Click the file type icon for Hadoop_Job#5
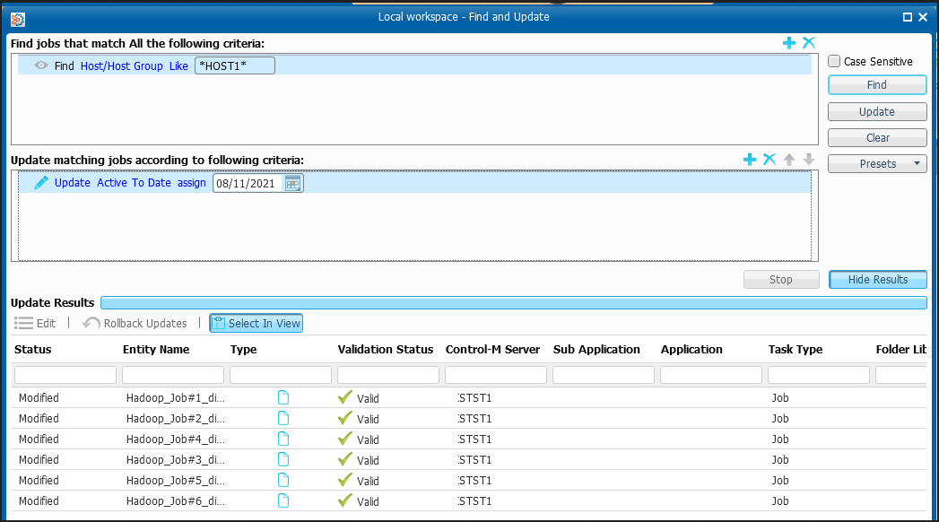Viewport: 939px width, 522px height. coord(283,480)
